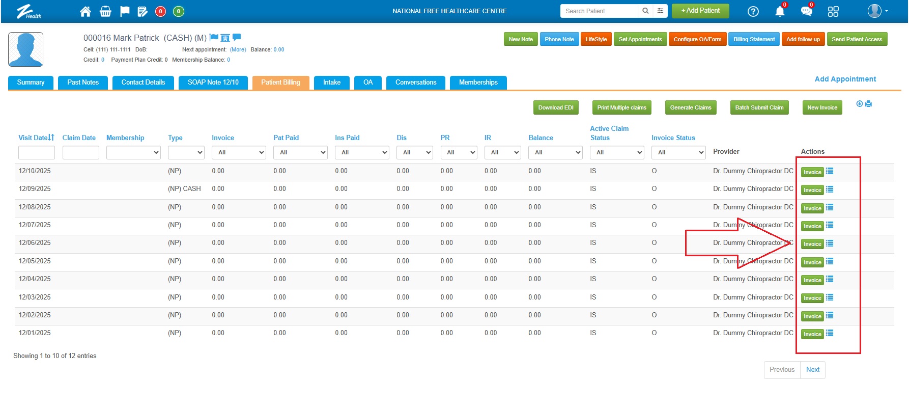Screen dimensions: 909x409
Task: Click the white flag icon in header
Action: point(124,11)
